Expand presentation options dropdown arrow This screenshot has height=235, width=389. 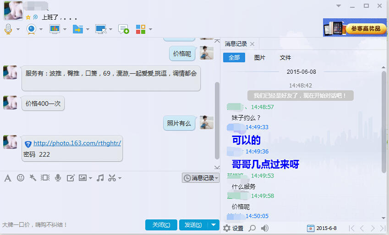point(65,29)
